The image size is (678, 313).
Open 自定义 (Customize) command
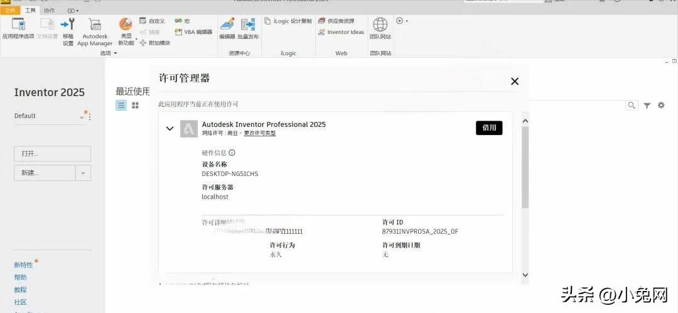(152, 21)
